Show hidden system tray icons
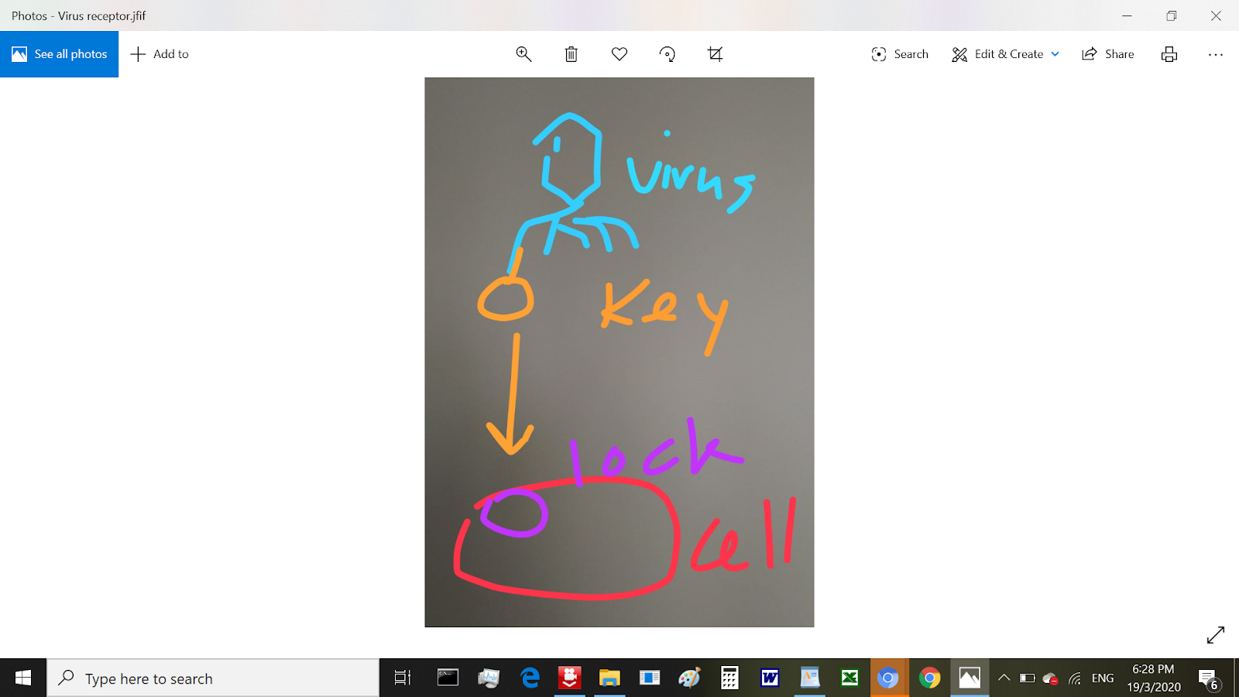Image resolution: width=1239 pixels, height=697 pixels. point(1004,678)
